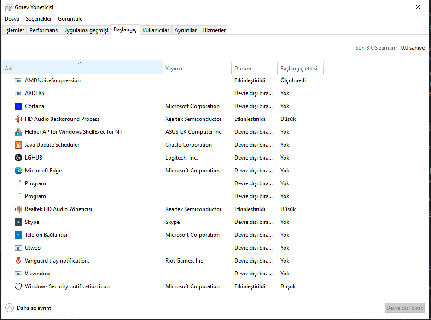The height and width of the screenshot is (320, 431).
Task: Click the Cortana app icon
Action: (x=18, y=106)
